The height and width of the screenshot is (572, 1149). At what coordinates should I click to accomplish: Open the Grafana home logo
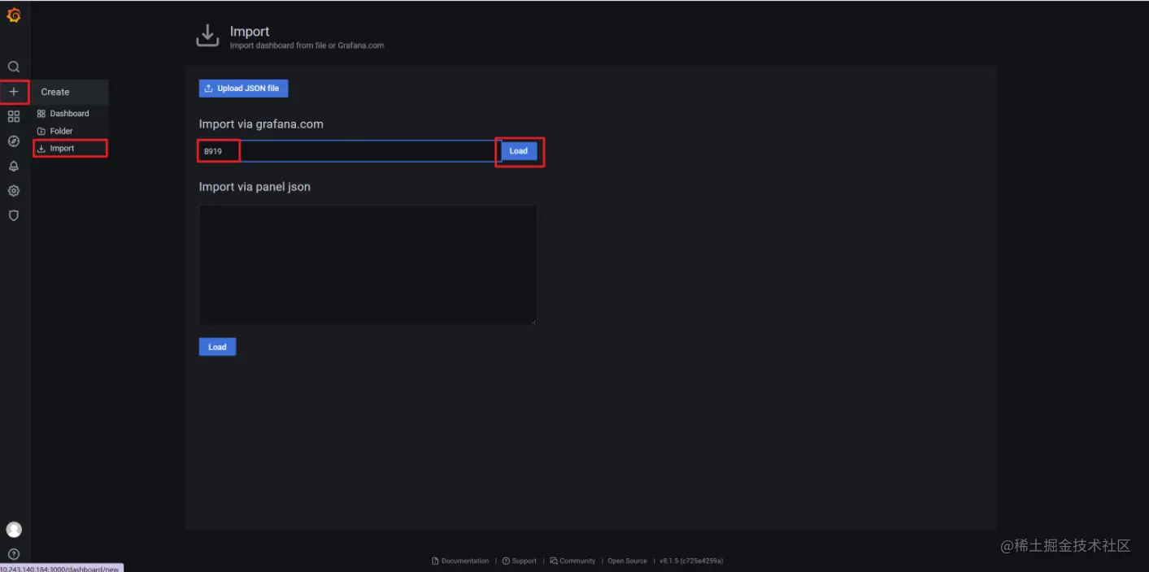tap(13, 14)
